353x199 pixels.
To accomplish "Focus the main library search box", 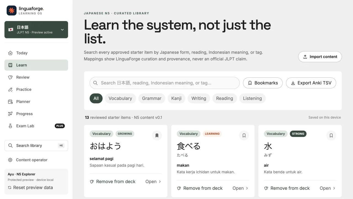I will tap(164, 83).
